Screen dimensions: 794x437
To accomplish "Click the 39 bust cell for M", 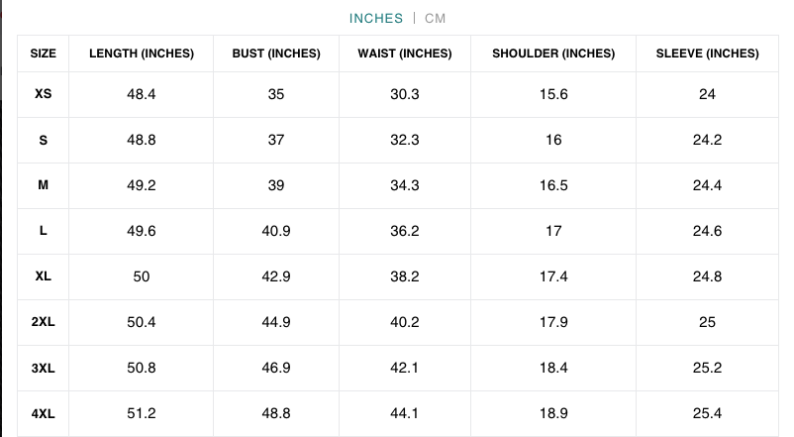I will click(x=276, y=185).
